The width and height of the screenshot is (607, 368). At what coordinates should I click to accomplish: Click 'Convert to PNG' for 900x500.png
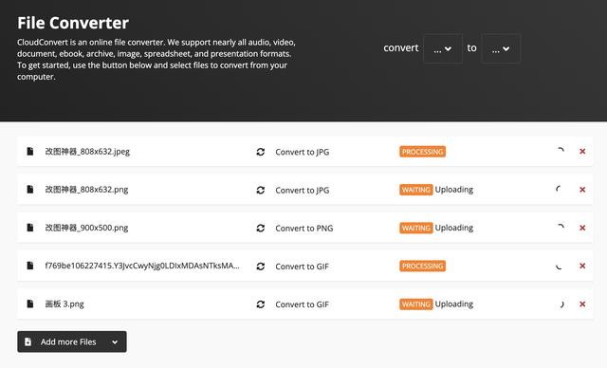coord(303,229)
